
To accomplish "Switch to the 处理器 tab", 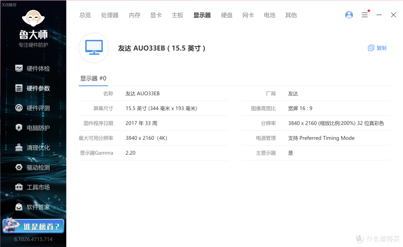I will click(110, 15).
